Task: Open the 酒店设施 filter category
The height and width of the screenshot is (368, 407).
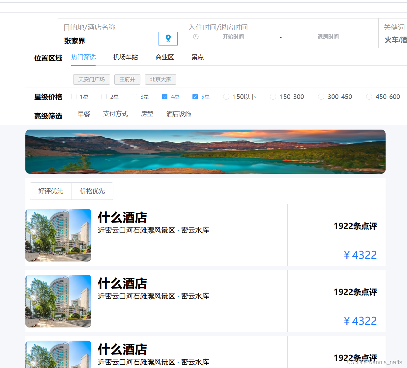Action: click(178, 114)
